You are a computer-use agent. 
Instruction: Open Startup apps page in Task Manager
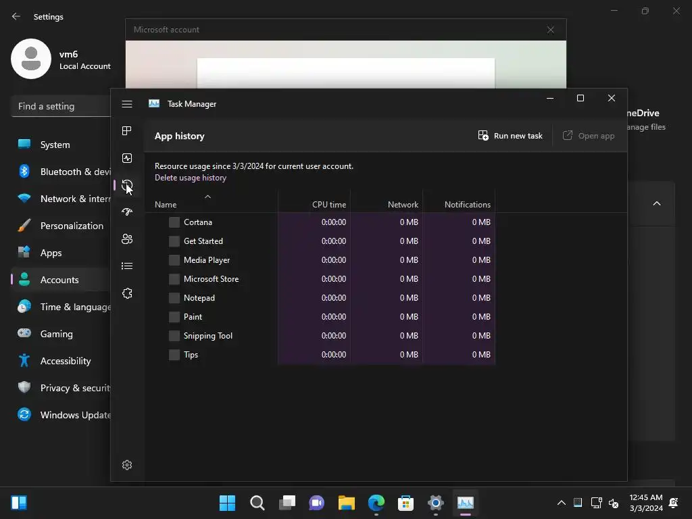click(127, 212)
